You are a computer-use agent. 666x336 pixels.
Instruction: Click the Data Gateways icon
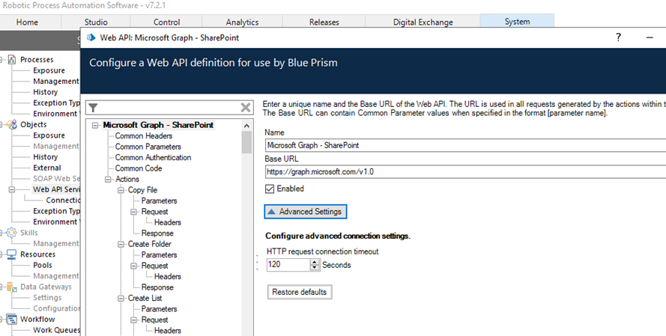point(12,287)
